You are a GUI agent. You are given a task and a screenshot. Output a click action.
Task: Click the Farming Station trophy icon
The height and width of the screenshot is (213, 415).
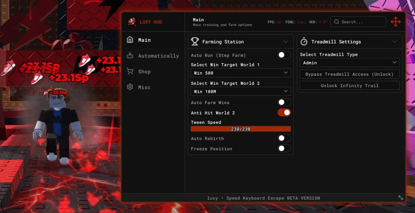tap(195, 42)
